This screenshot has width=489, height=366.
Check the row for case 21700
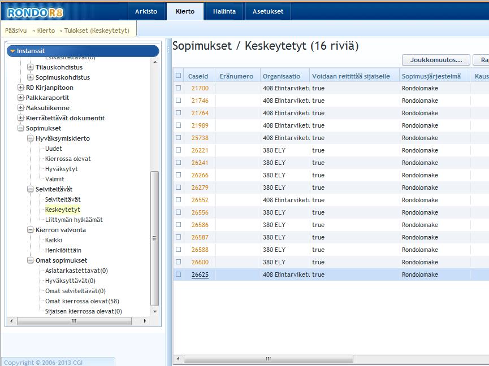(x=179, y=88)
